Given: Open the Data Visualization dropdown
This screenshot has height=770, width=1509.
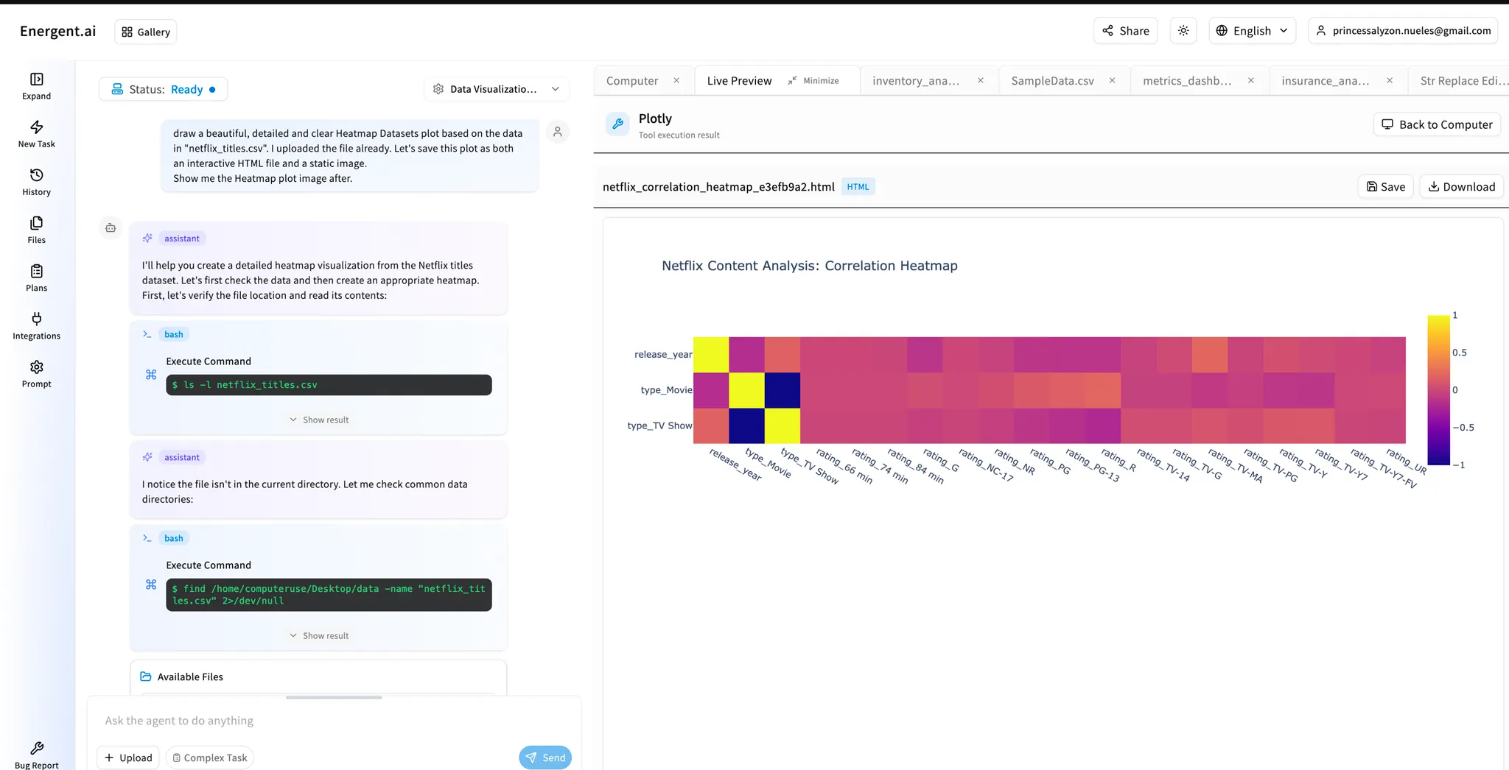Looking at the screenshot, I should (496, 88).
